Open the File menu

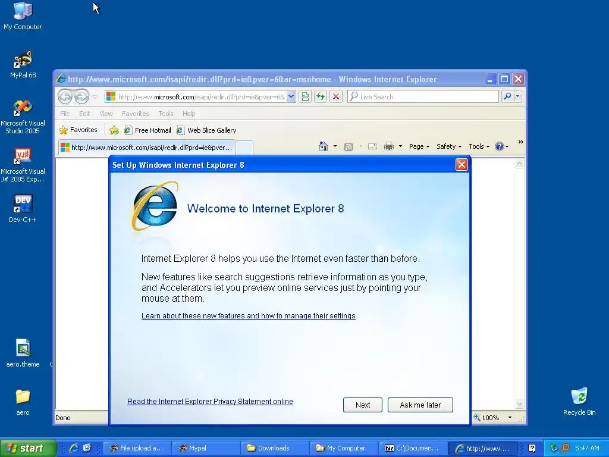[65, 114]
